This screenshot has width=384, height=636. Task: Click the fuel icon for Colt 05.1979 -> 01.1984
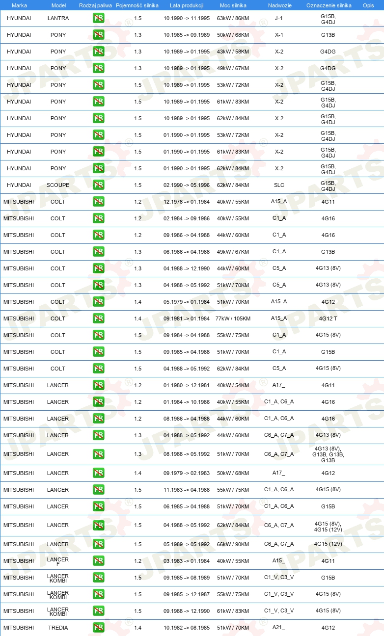98,302
